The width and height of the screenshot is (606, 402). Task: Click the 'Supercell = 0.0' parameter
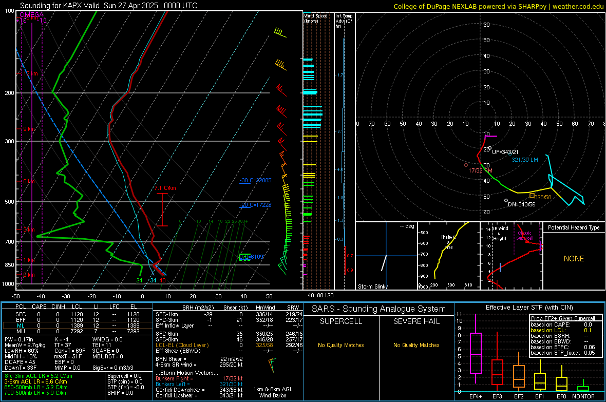tap(124, 376)
